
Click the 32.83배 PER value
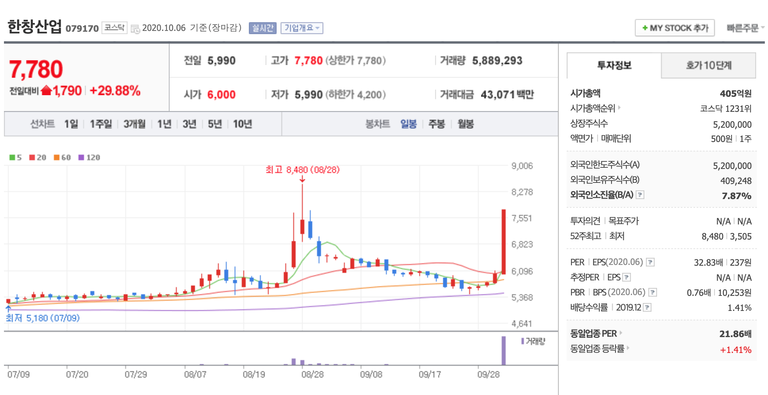point(708,263)
